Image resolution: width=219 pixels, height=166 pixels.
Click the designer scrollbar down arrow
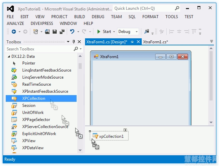[211, 123]
